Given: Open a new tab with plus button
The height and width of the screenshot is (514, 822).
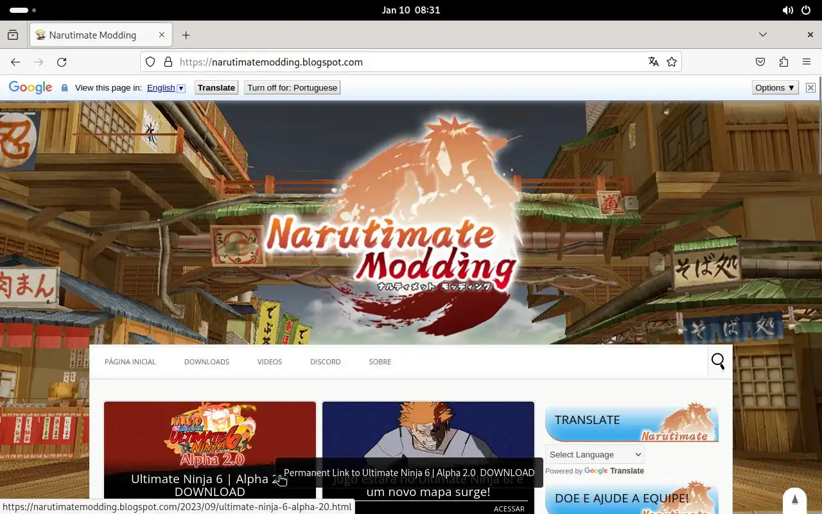Looking at the screenshot, I should pyautogui.click(x=186, y=35).
